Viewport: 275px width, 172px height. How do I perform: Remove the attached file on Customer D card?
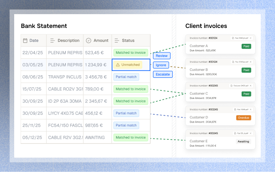coord(251,110)
